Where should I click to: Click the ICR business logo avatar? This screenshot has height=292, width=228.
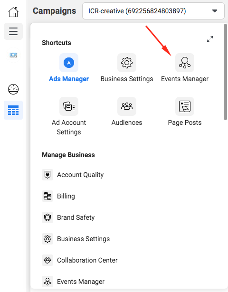click(13, 55)
